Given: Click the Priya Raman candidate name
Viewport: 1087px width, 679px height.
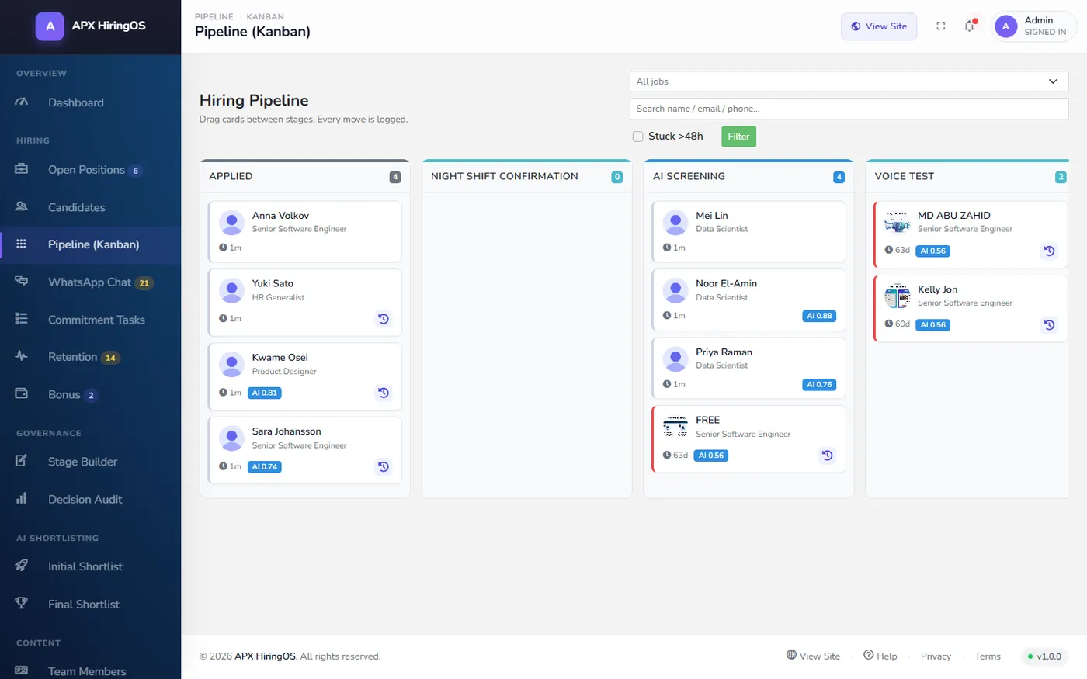Looking at the screenshot, I should pos(724,352).
